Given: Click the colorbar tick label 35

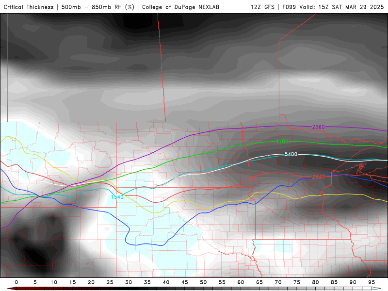Looking at the screenshot, I should [x=147, y=282].
